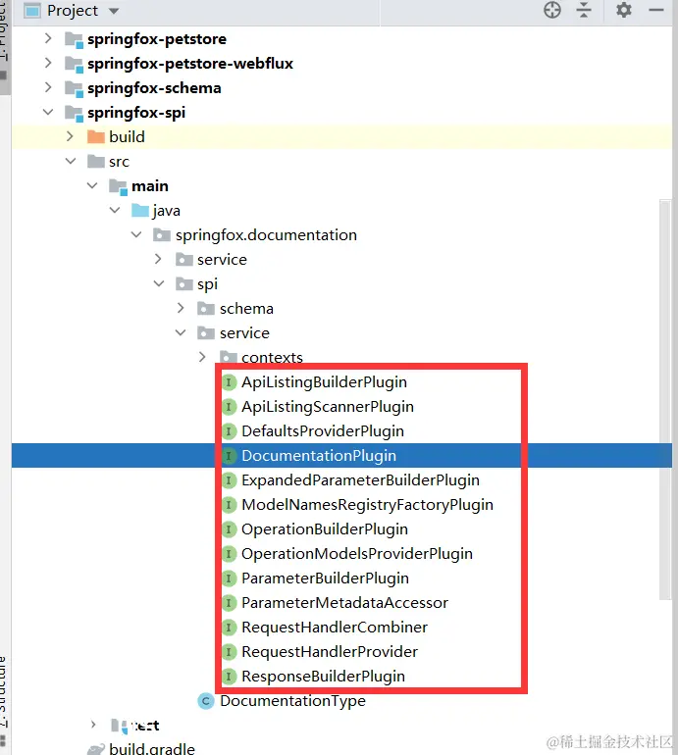Select ResponseBuilderPlugin file
This screenshot has width=678, height=755.
click(324, 677)
